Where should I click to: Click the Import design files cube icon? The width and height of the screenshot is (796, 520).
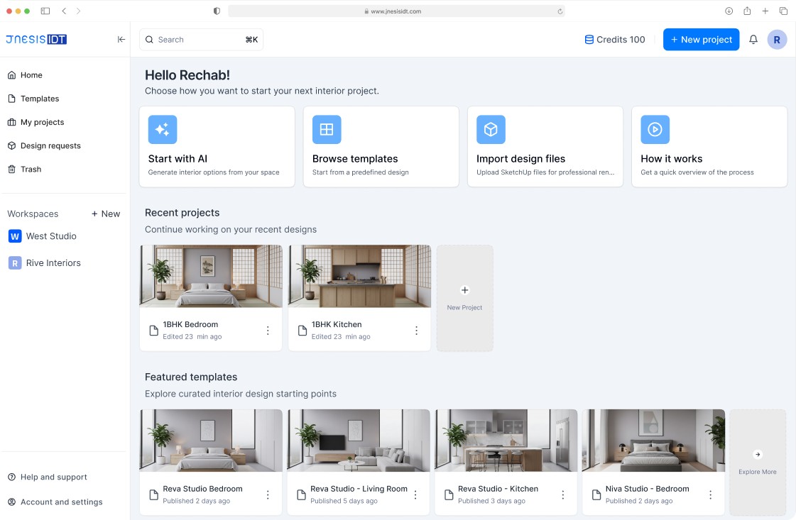491,129
